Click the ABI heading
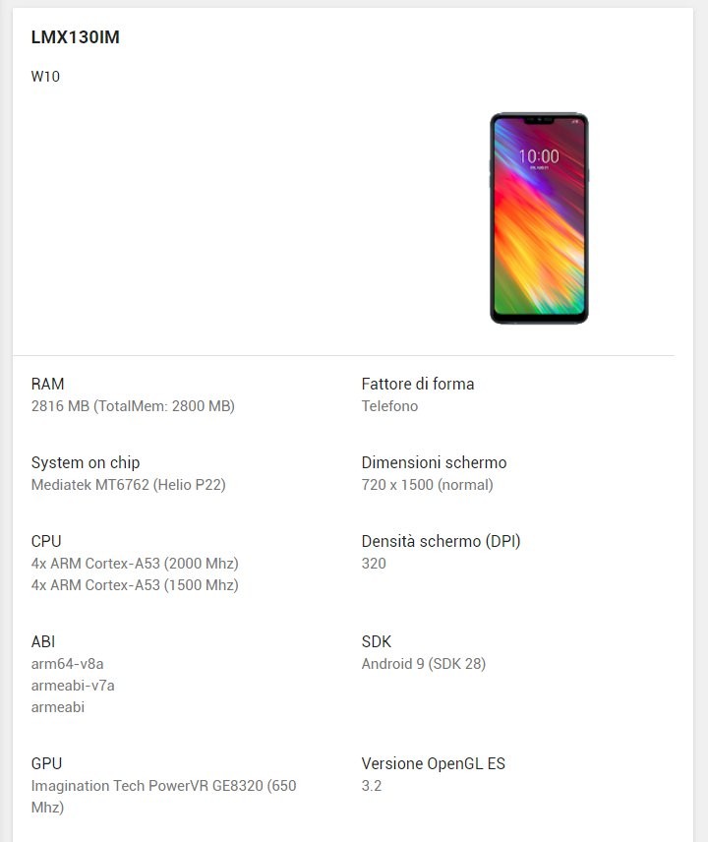 click(43, 641)
